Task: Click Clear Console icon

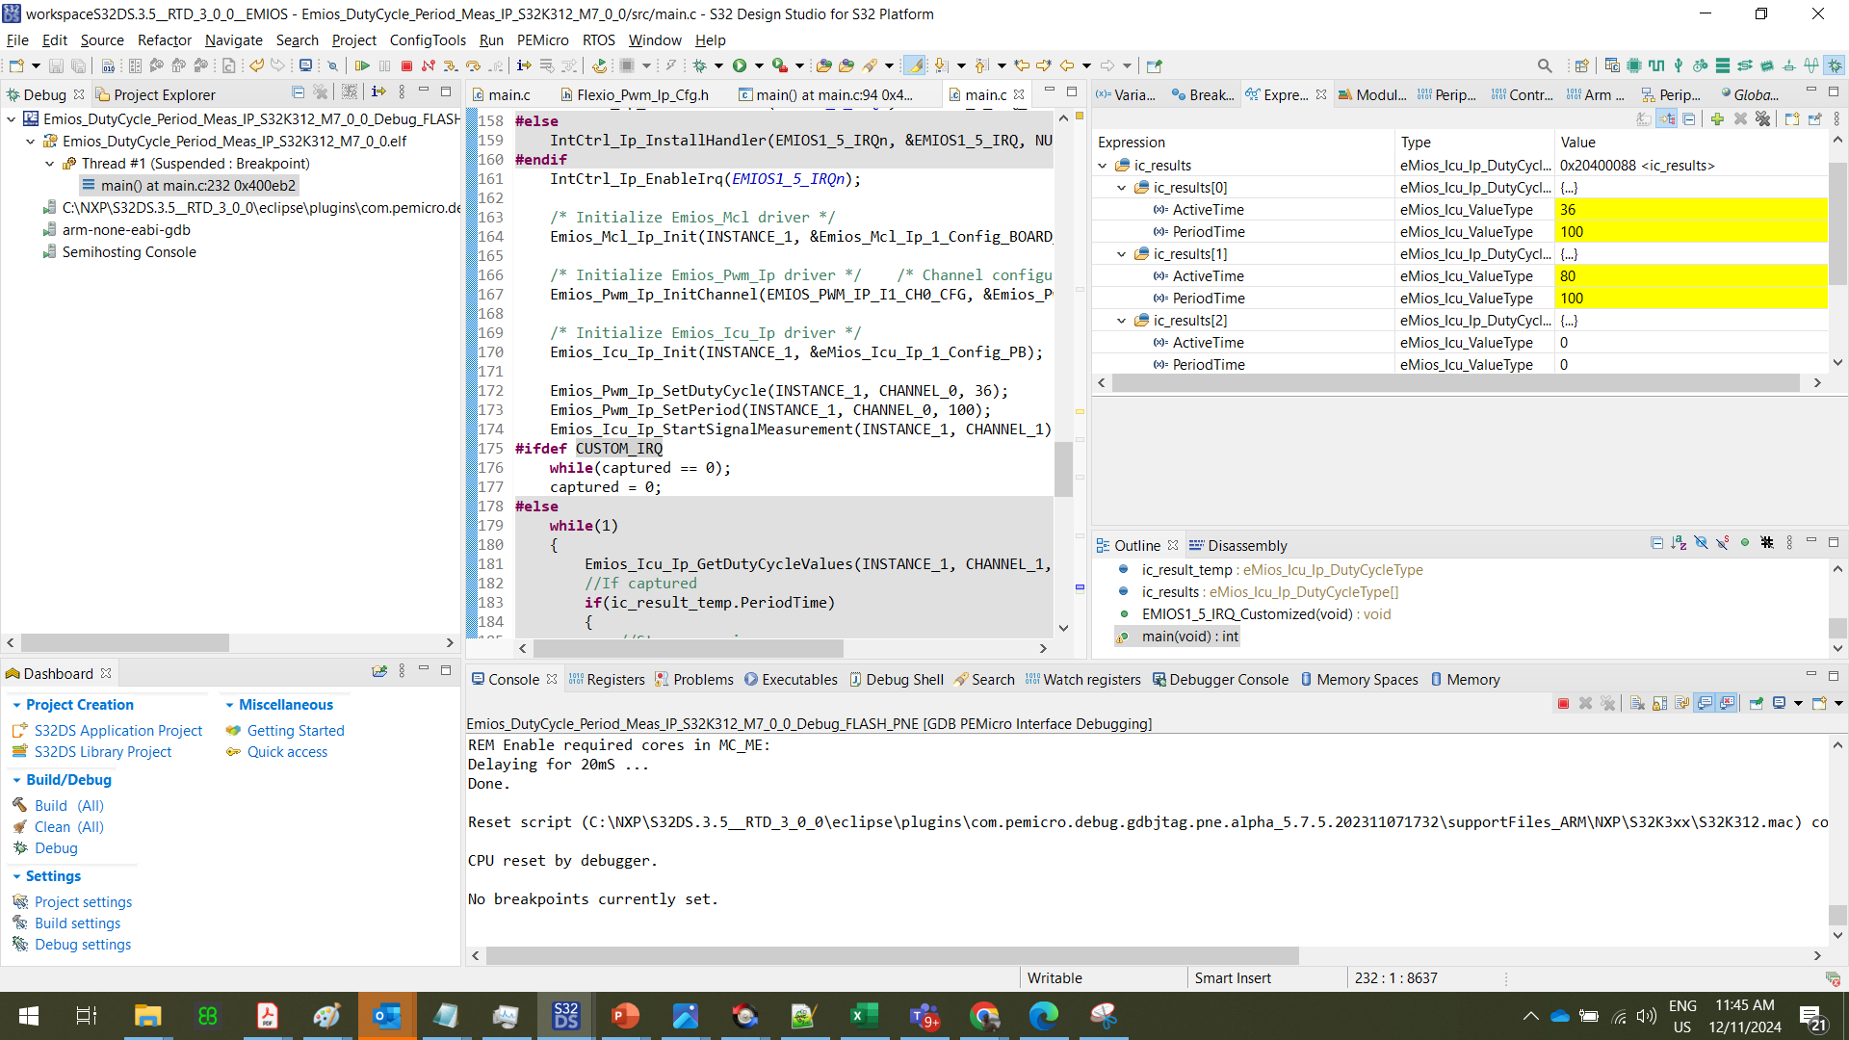Action: (1637, 704)
